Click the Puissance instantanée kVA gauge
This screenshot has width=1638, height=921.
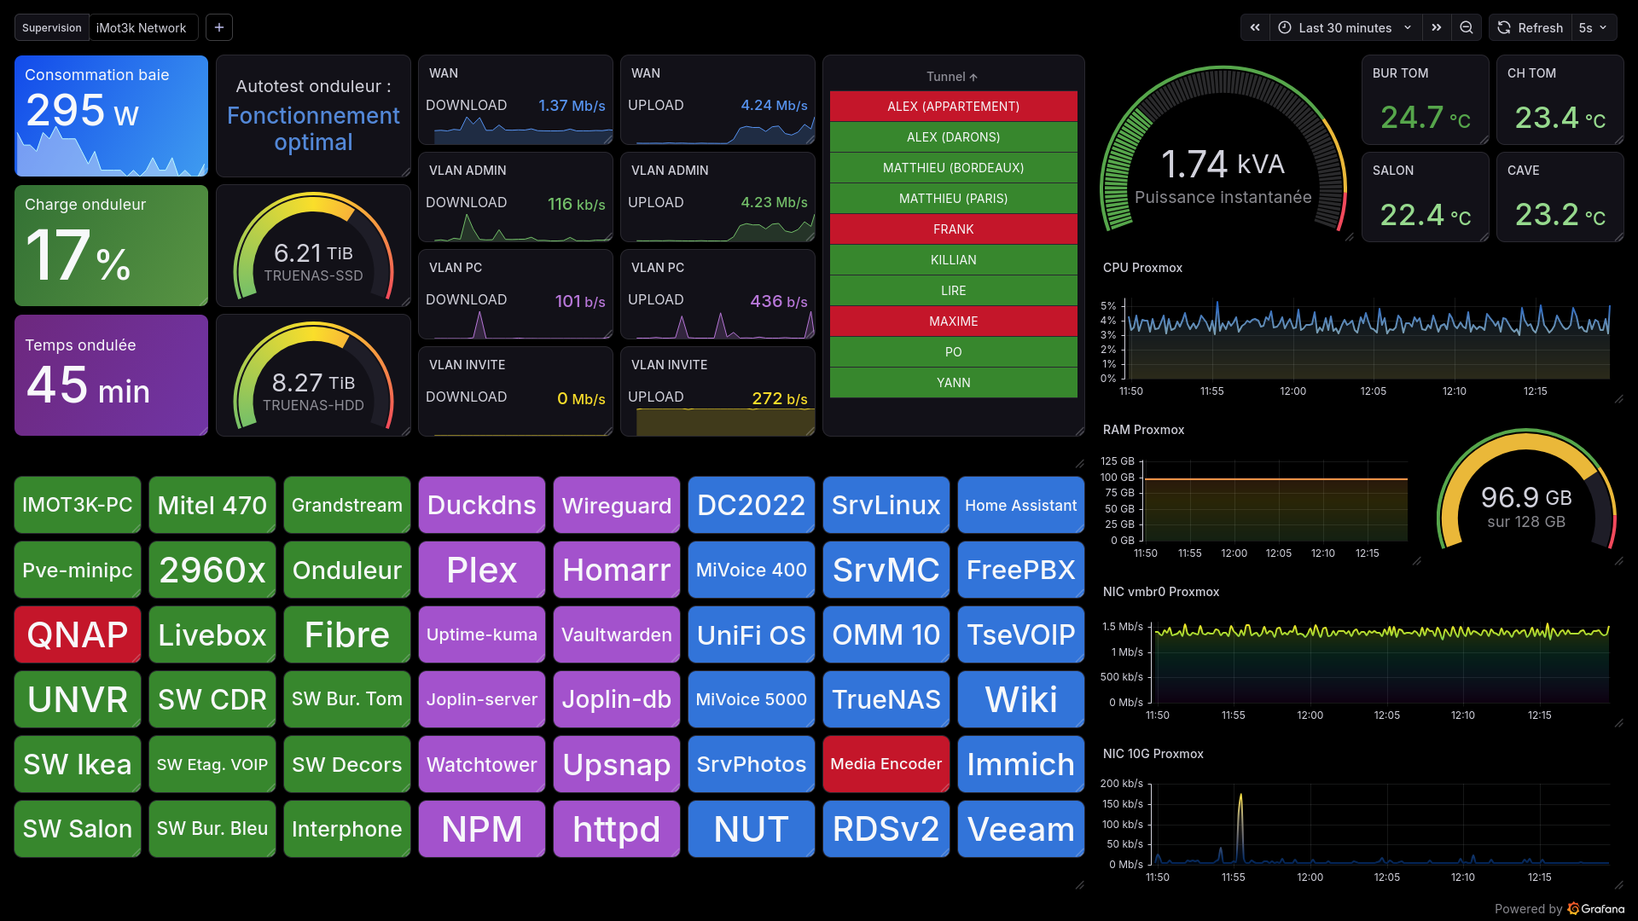click(x=1223, y=149)
